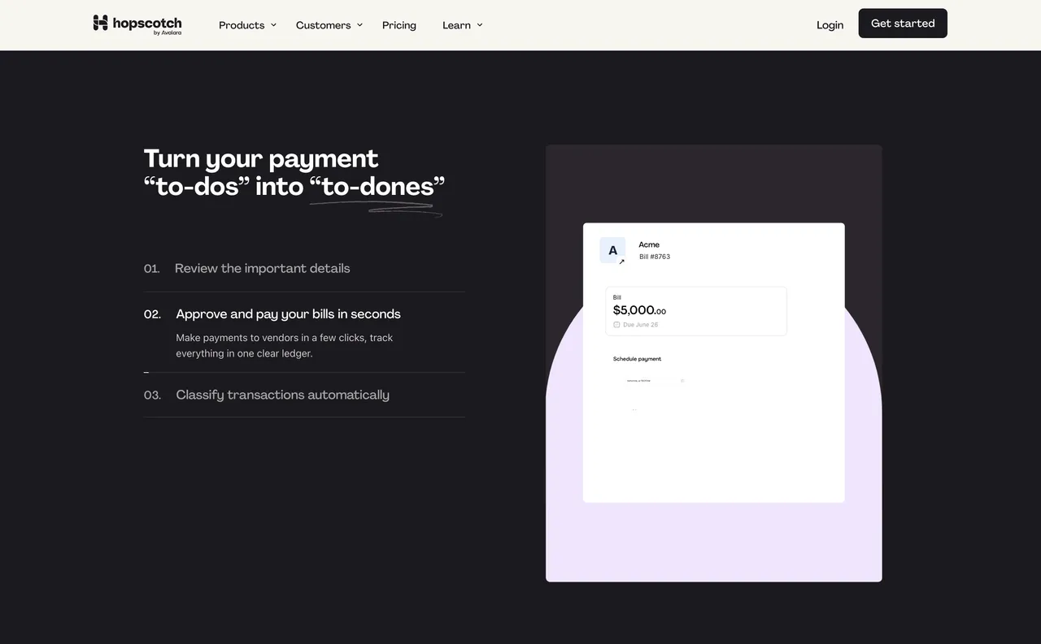Collapse step 02 Approve and pay your bills
The width and height of the screenshot is (1041, 644).
(x=288, y=313)
